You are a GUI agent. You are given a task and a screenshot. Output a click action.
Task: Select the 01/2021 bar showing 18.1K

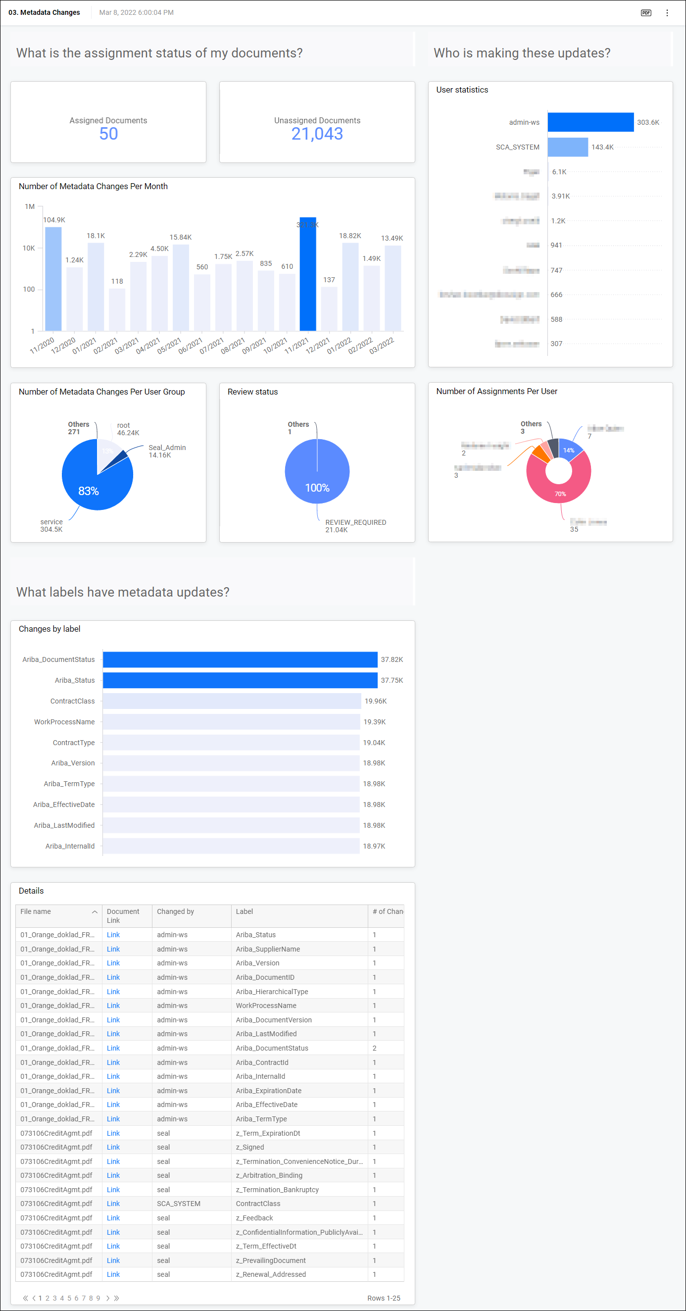tap(96, 287)
